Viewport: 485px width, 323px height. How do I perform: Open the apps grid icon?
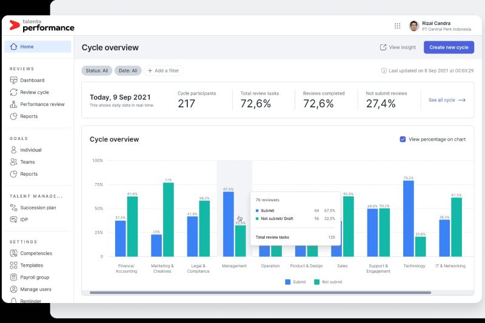397,26
